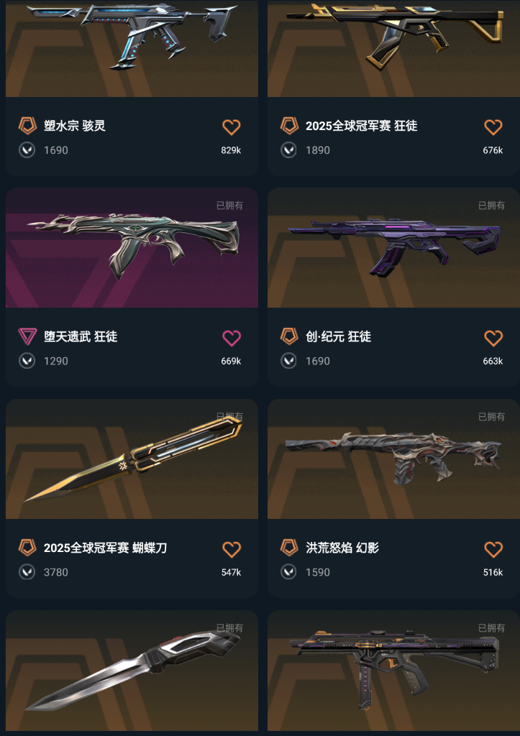Image resolution: width=520 pixels, height=736 pixels.
Task: Unfavorite the 堕天遗武 狂徒 pink heart
Action: point(231,338)
